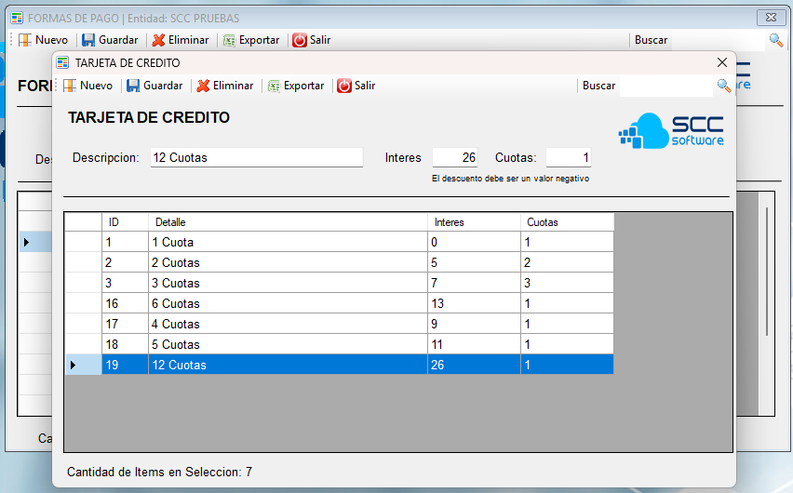Click Salir in Tarjeta de Credito toolbar
793x493 pixels.
(x=356, y=86)
